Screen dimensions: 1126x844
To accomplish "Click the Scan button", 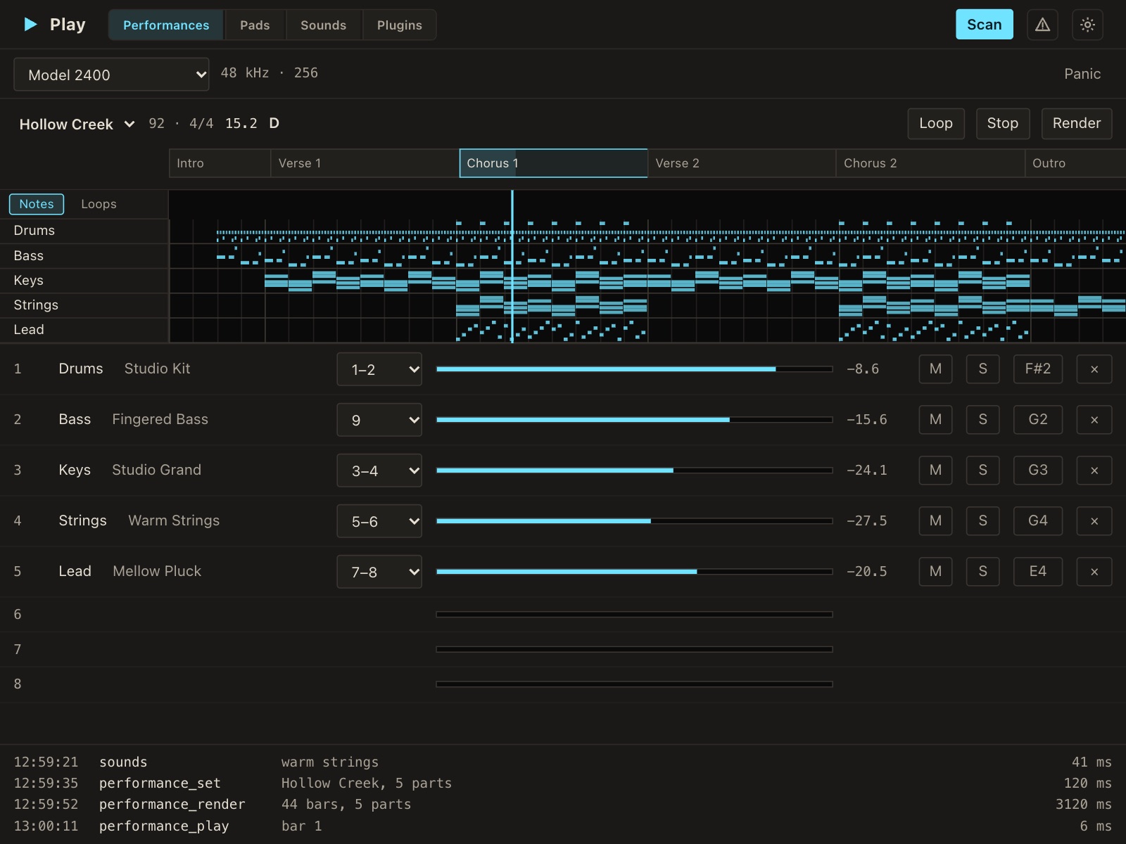I will 984,25.
